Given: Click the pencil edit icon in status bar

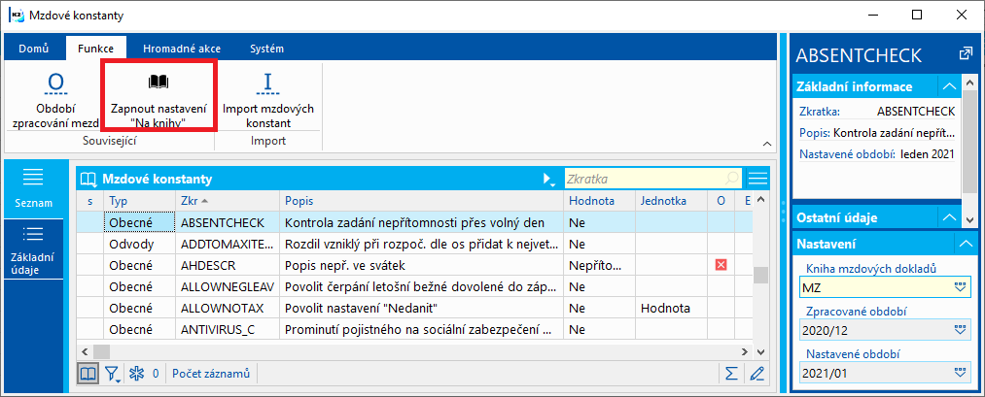Looking at the screenshot, I should (x=756, y=373).
